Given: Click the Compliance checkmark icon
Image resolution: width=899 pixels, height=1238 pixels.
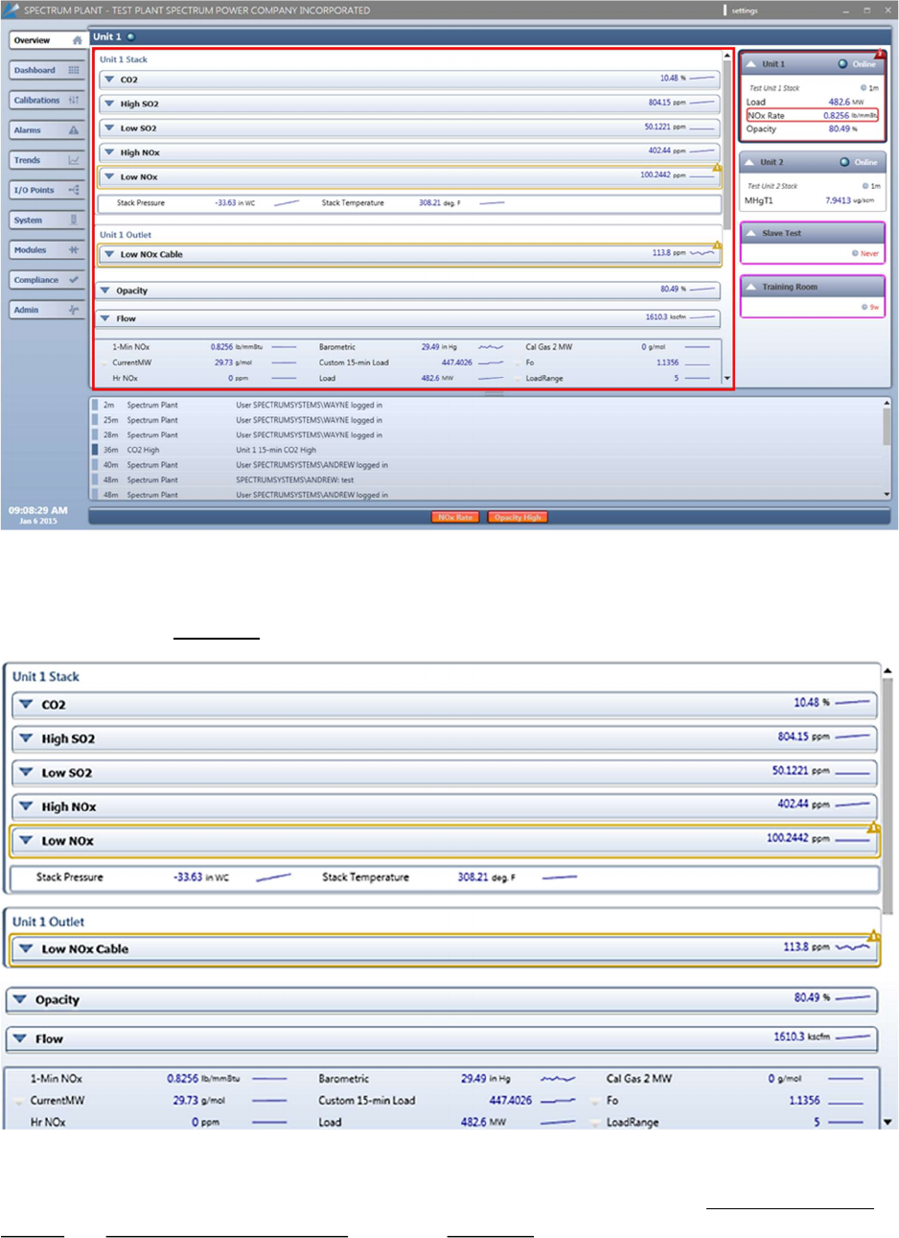Looking at the screenshot, I should pos(74,279).
